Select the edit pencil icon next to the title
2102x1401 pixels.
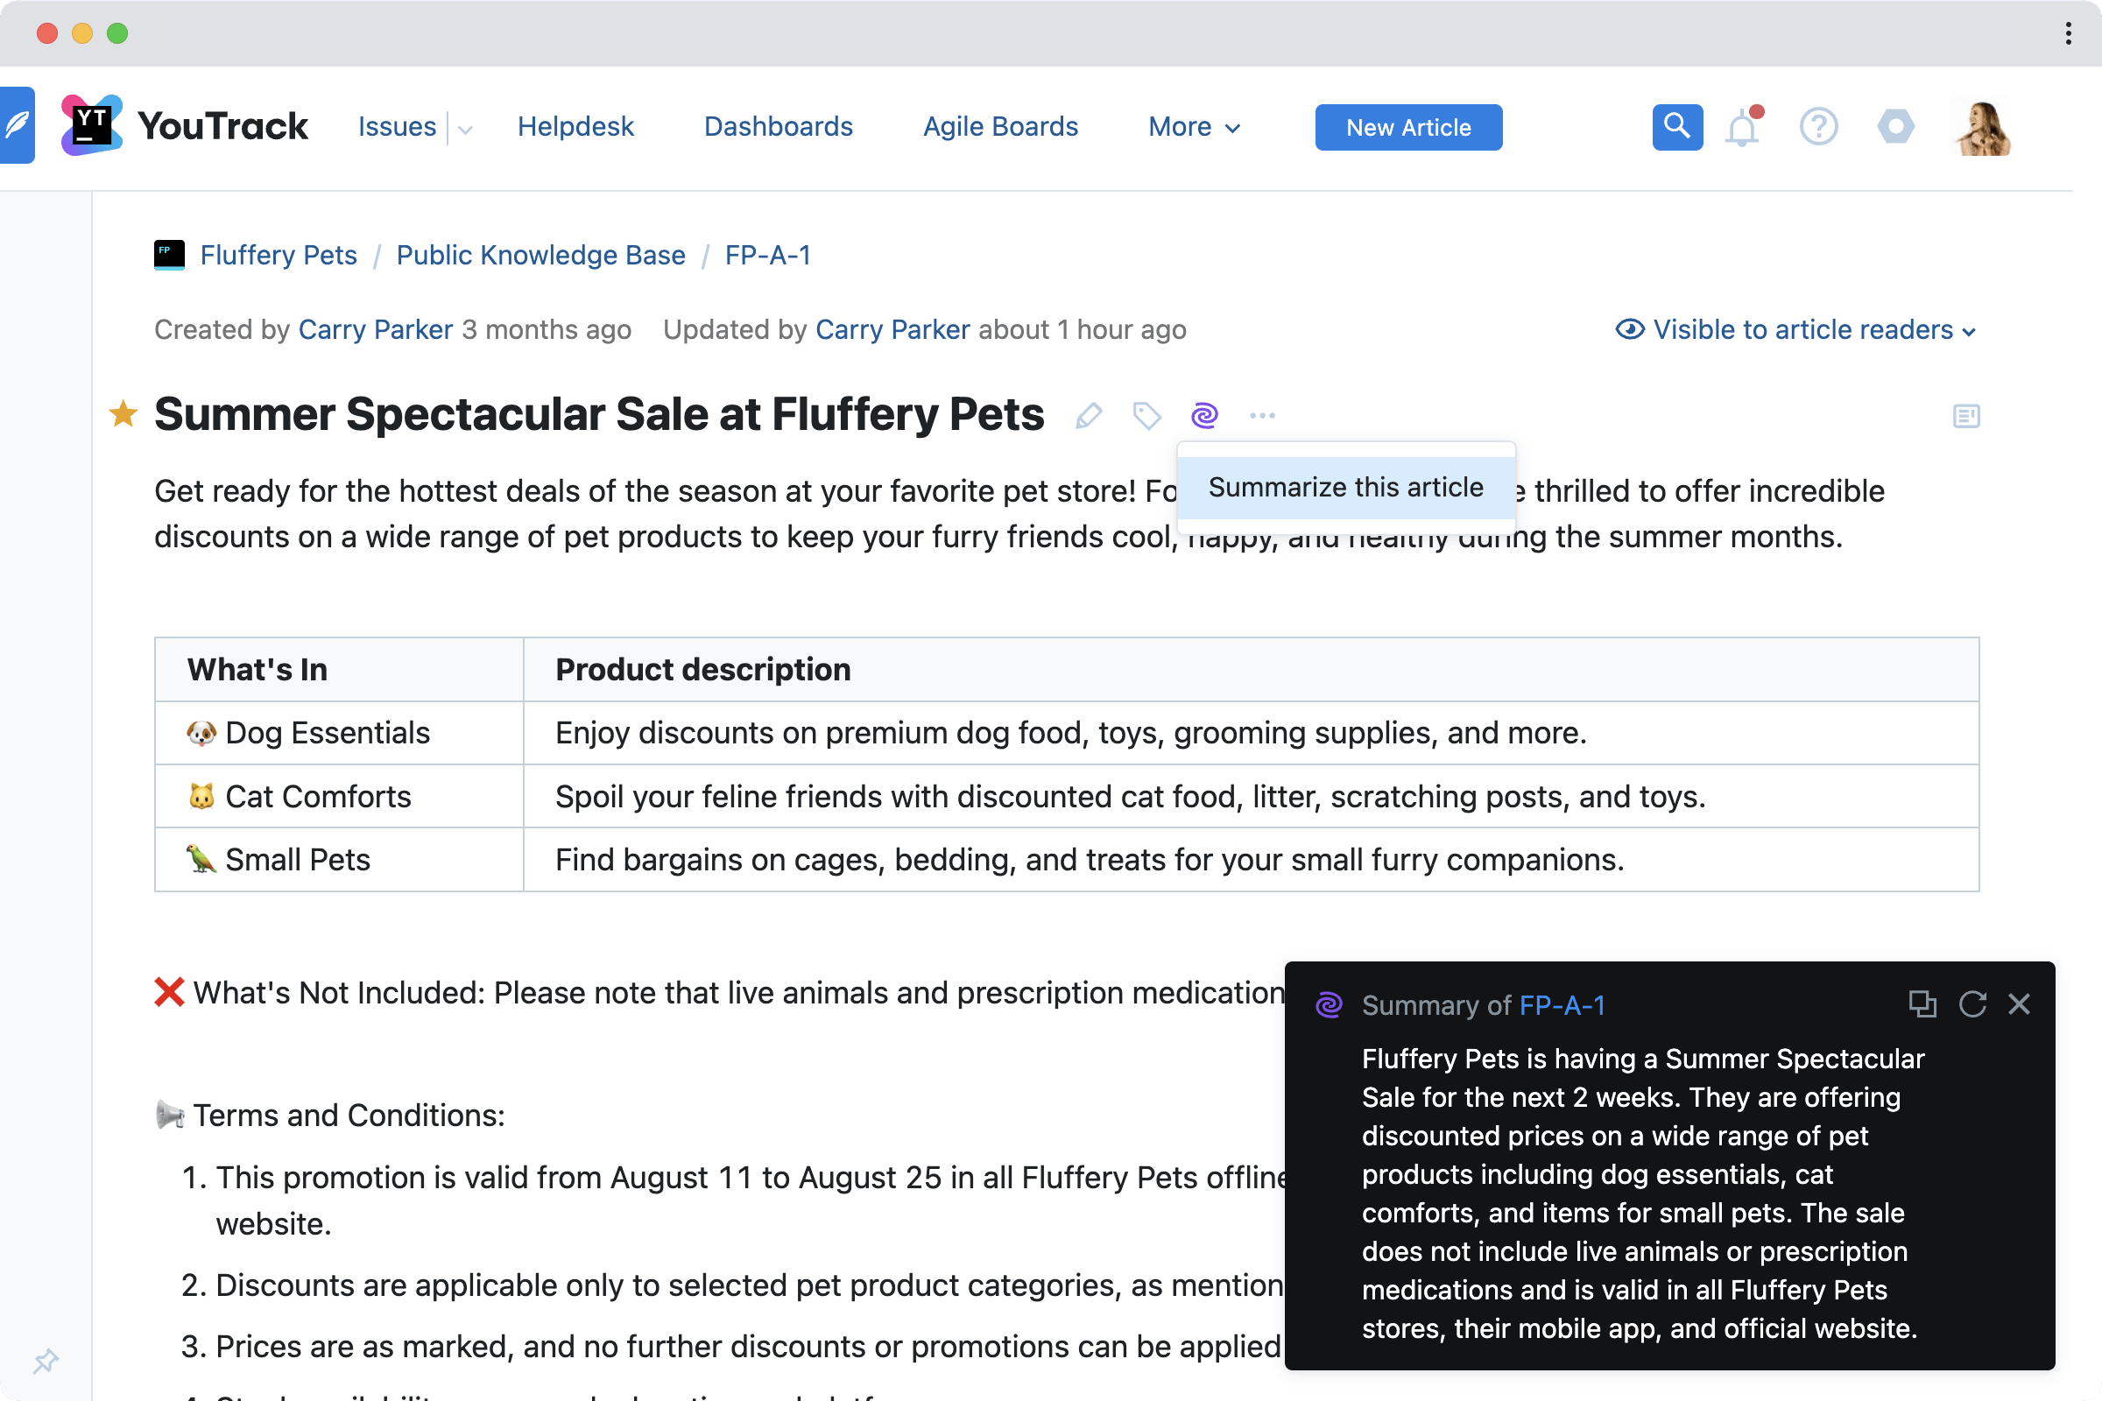click(1089, 414)
